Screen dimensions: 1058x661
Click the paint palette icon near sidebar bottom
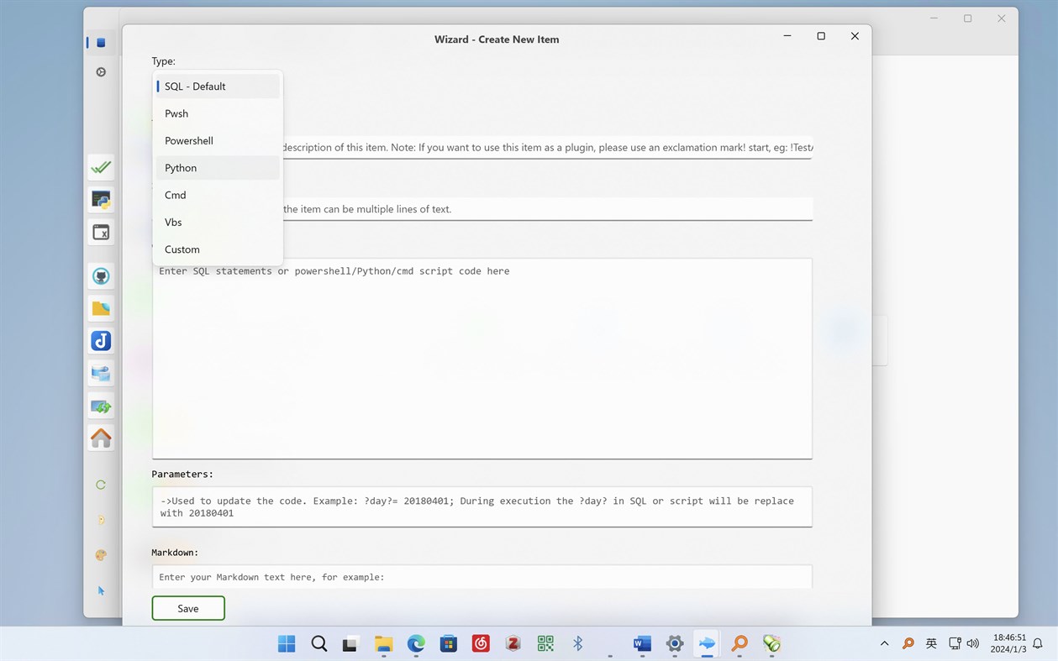(101, 554)
